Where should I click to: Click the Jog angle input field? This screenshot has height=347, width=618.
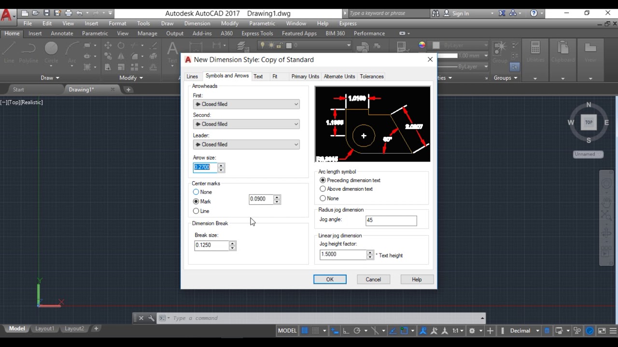[391, 220]
